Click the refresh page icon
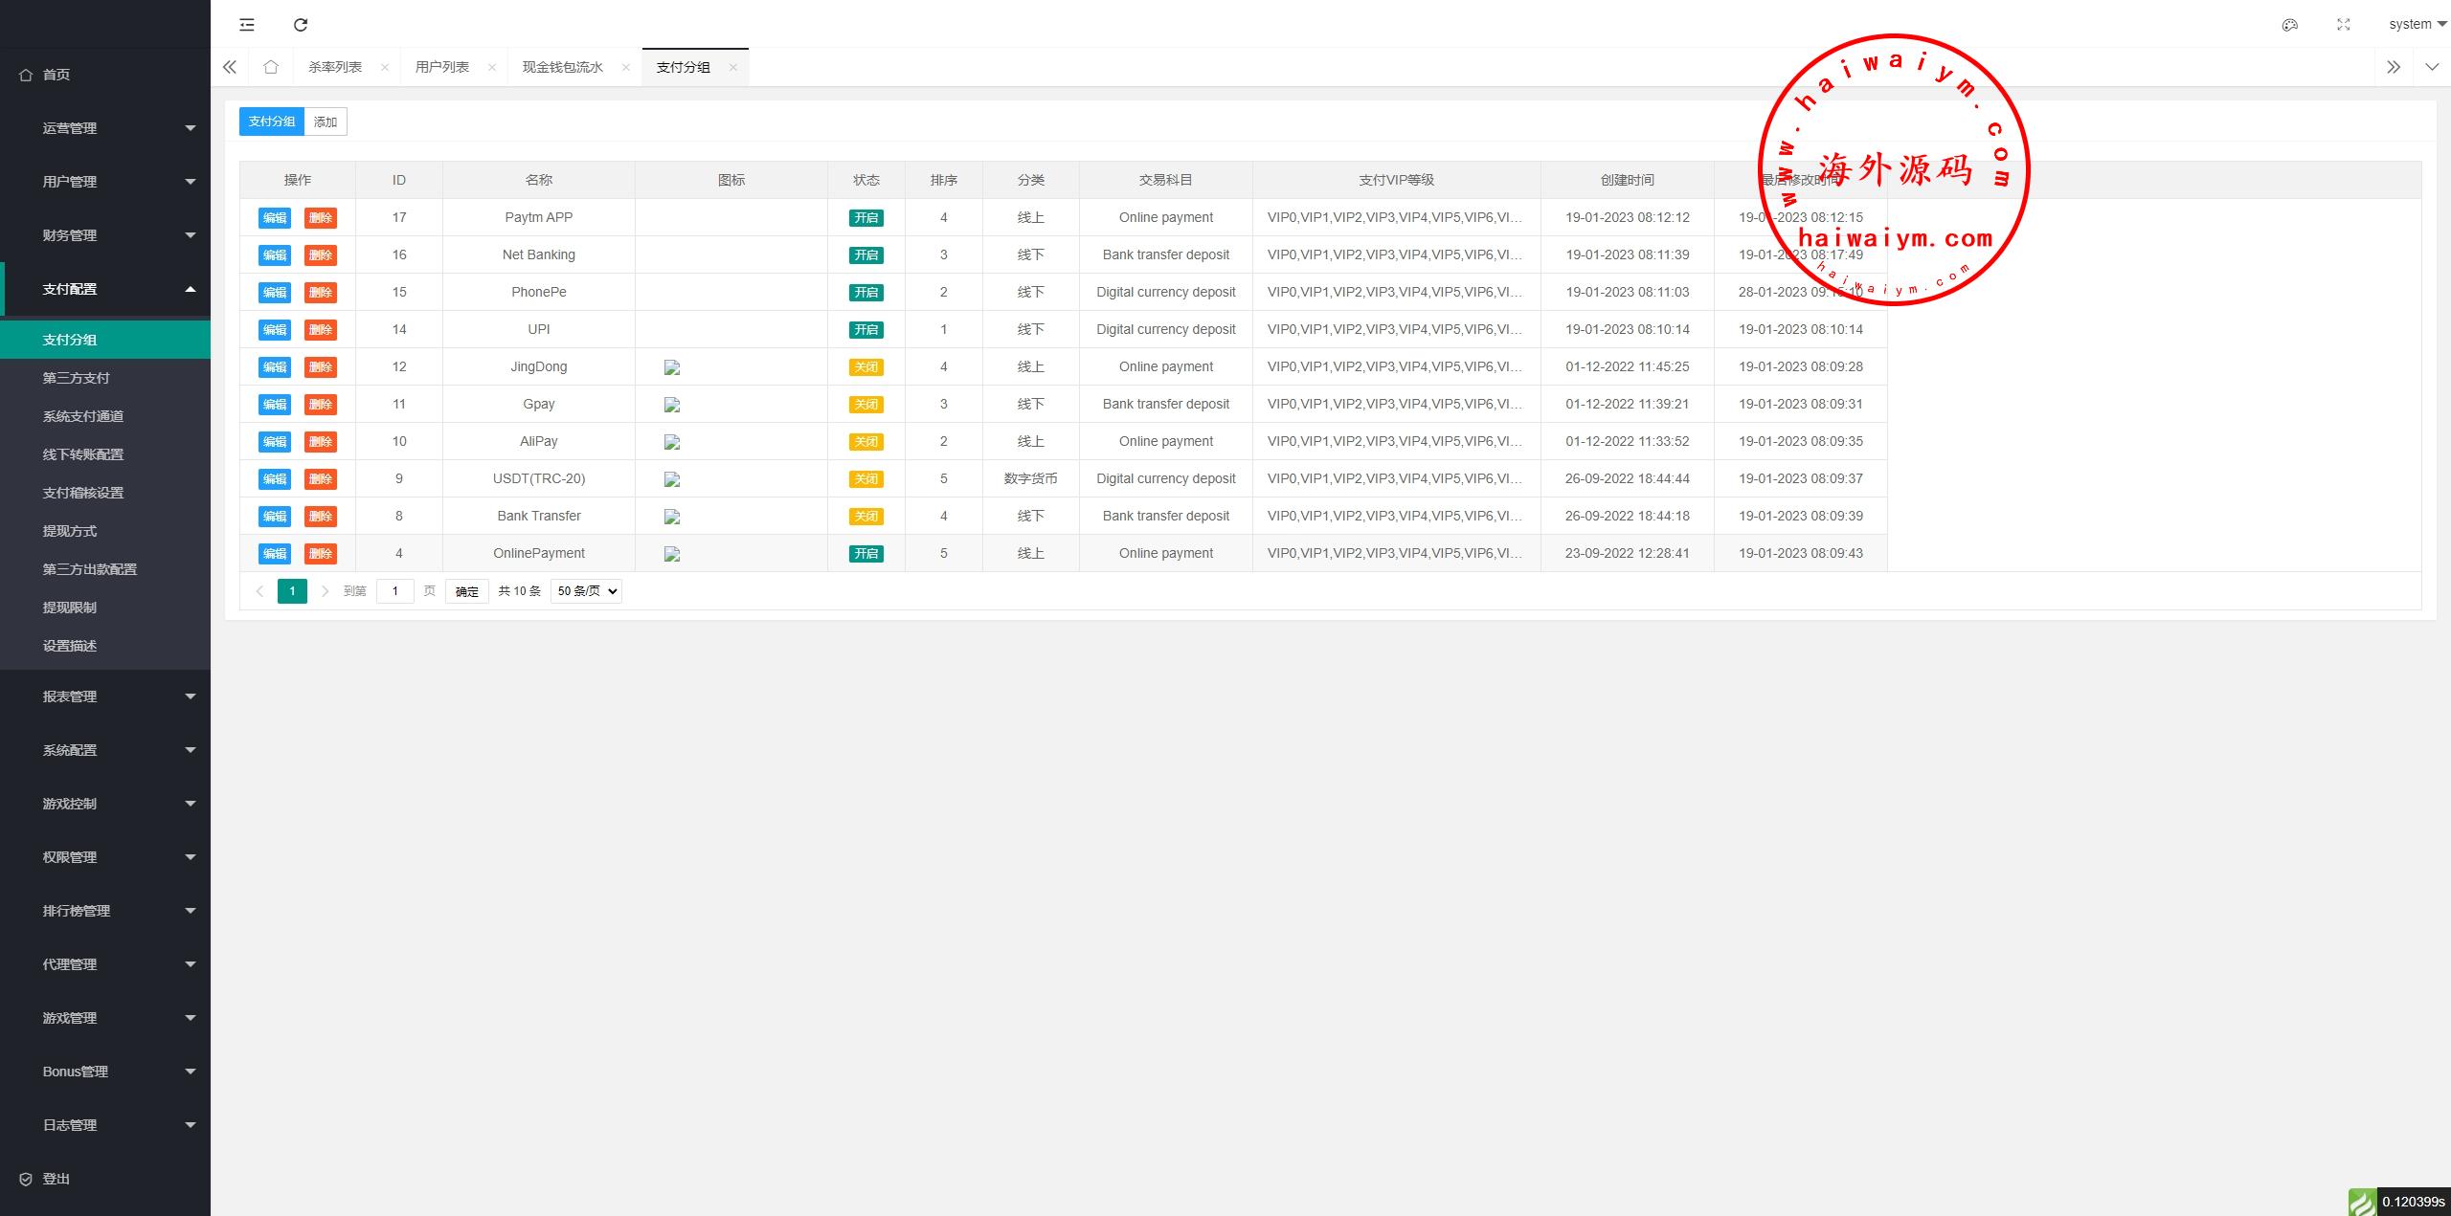2451x1216 pixels. (x=301, y=25)
